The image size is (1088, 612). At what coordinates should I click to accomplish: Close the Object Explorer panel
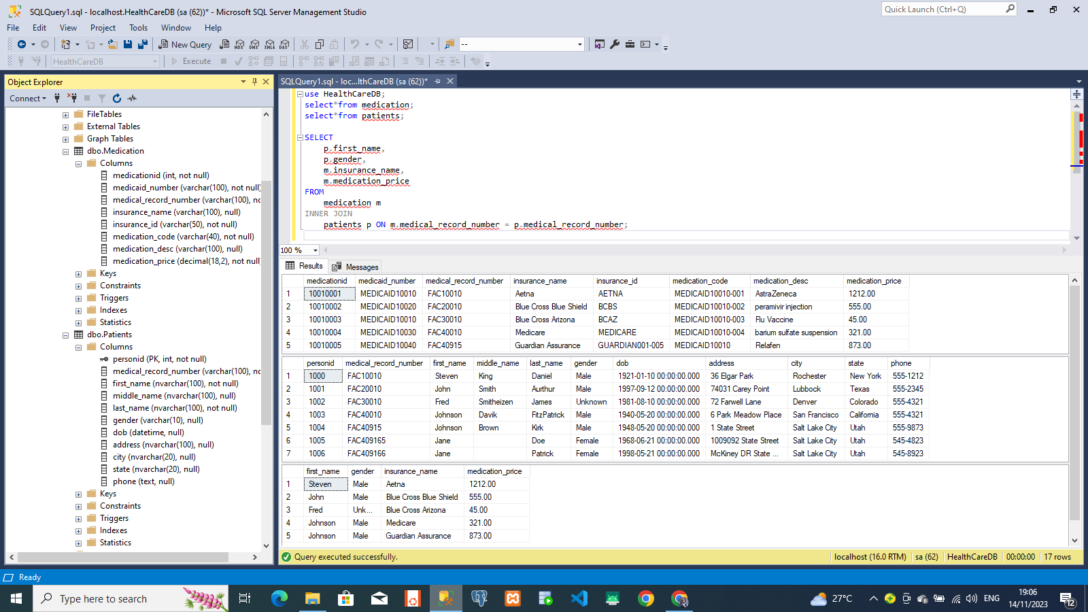(x=266, y=82)
